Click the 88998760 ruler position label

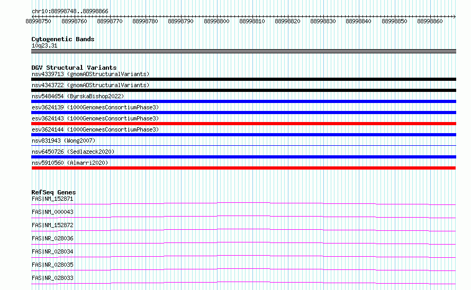pyautogui.click(x=74, y=21)
